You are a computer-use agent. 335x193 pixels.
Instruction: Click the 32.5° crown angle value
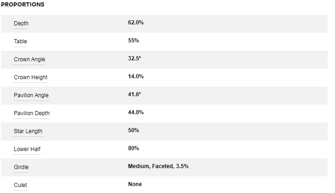pos(135,58)
